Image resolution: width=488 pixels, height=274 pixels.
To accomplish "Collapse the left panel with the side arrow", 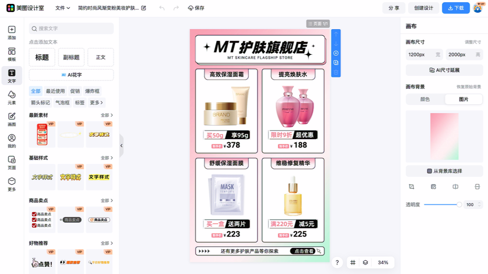I will (122, 146).
